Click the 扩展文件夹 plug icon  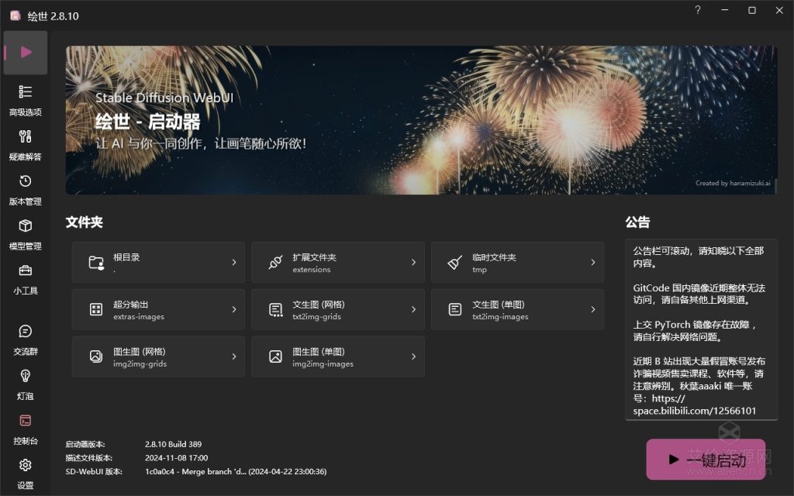coord(275,262)
